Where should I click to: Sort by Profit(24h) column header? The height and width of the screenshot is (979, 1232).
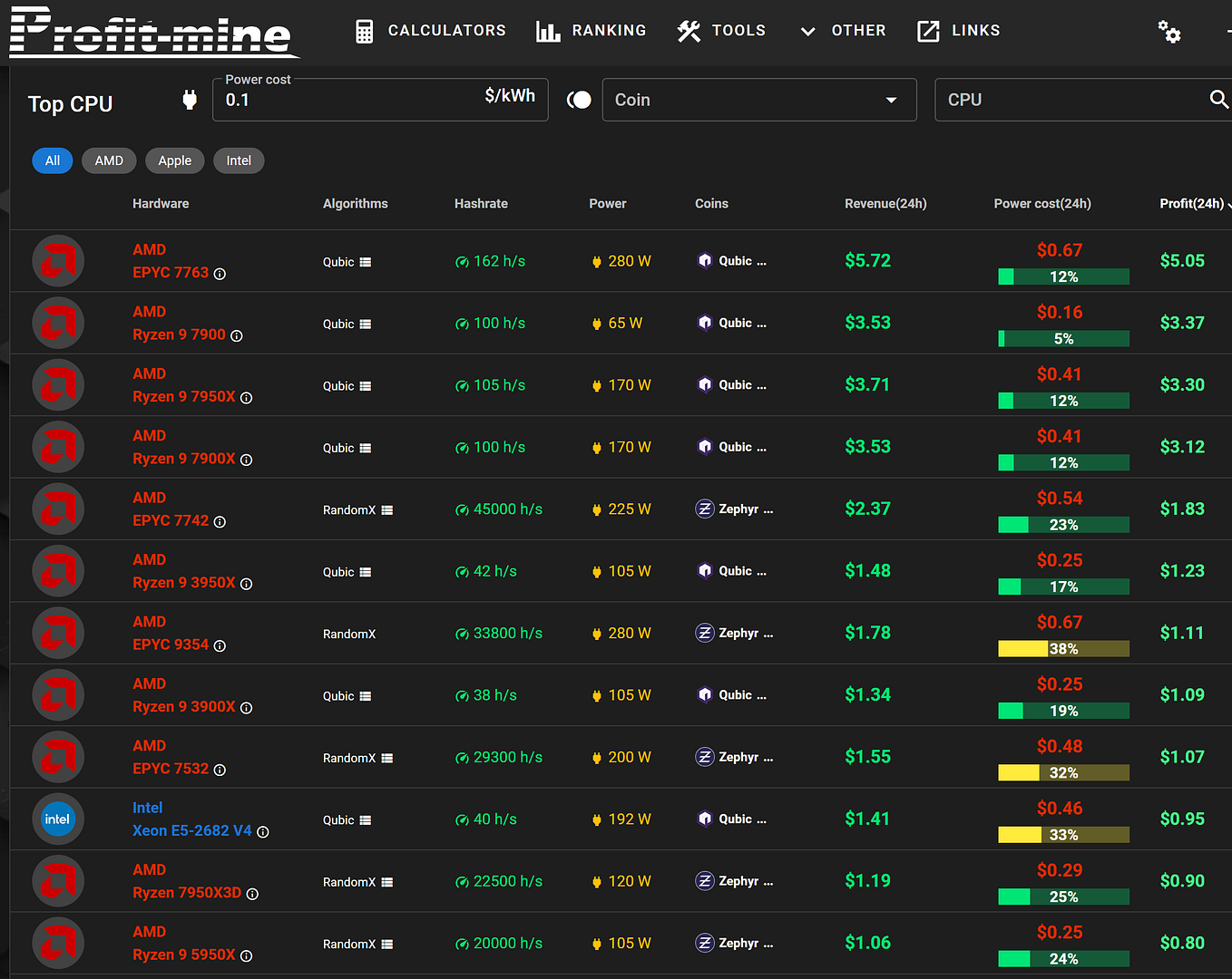point(1191,204)
